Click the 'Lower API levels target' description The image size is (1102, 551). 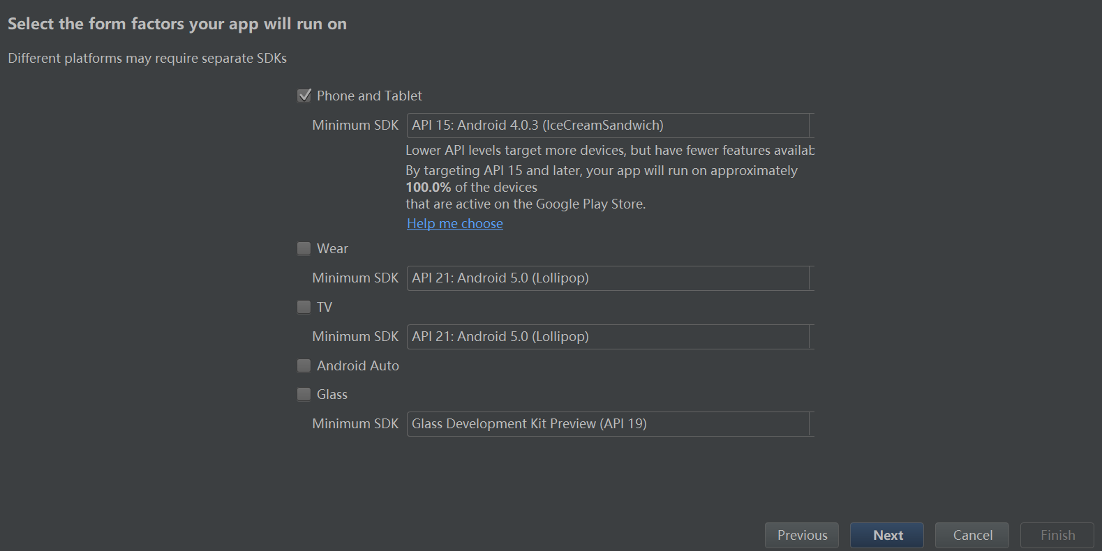pos(609,151)
